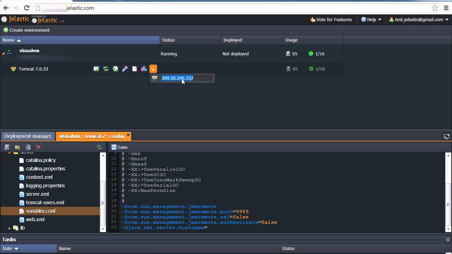Click the cloudlet icon in Tomcat row
Screen dimensions: 452x254
pos(311,69)
